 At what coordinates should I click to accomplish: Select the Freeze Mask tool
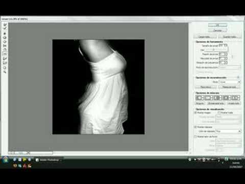point(5,58)
